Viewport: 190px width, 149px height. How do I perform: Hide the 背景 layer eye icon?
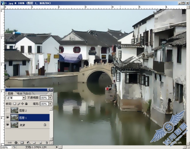coord(8,125)
